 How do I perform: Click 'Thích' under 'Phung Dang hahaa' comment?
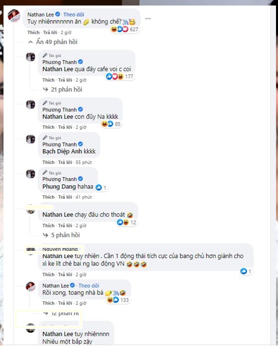[x=48, y=197]
